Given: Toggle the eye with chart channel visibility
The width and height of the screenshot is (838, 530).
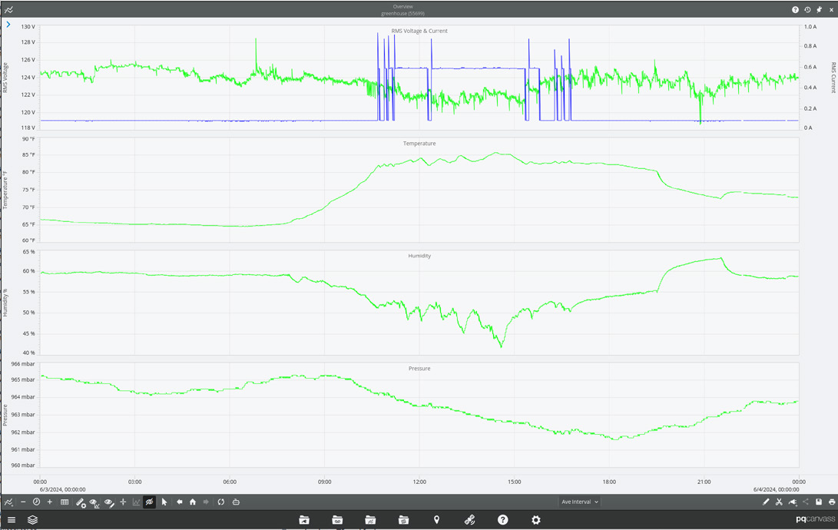Looking at the screenshot, I should pos(94,502).
